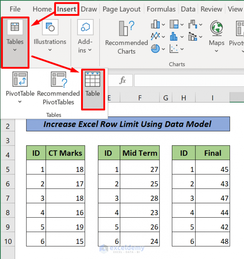Viewport: 244px width, 259px height.
Task: Open the Data tab
Action: point(188,9)
